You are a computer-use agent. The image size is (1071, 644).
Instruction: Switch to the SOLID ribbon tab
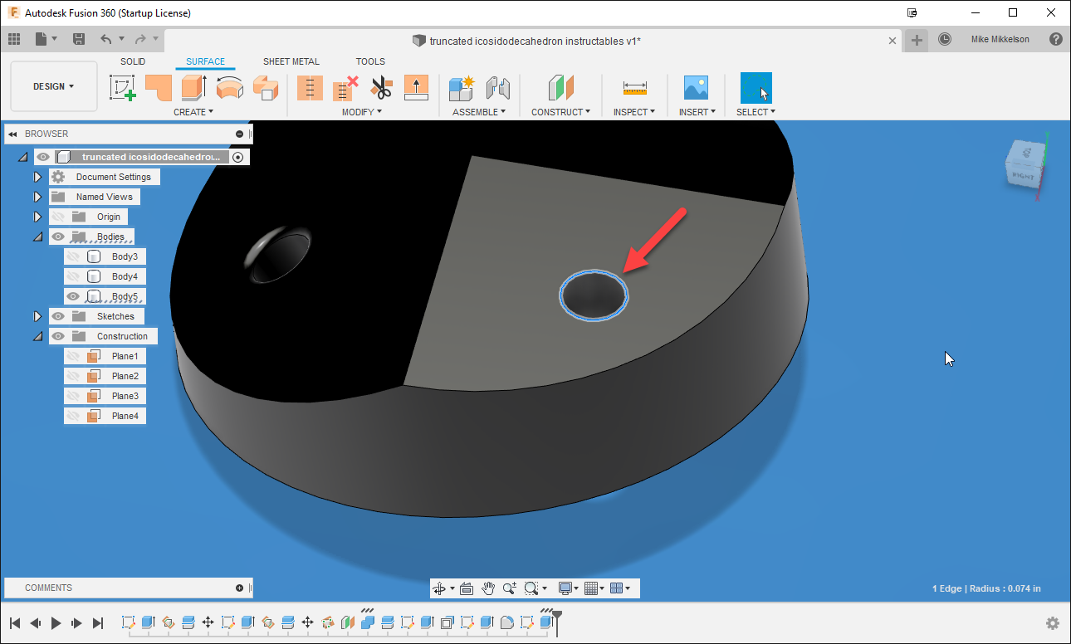[x=133, y=61]
